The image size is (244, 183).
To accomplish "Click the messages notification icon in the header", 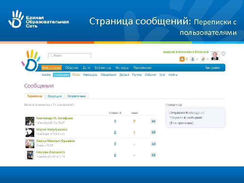I will pos(182,59).
